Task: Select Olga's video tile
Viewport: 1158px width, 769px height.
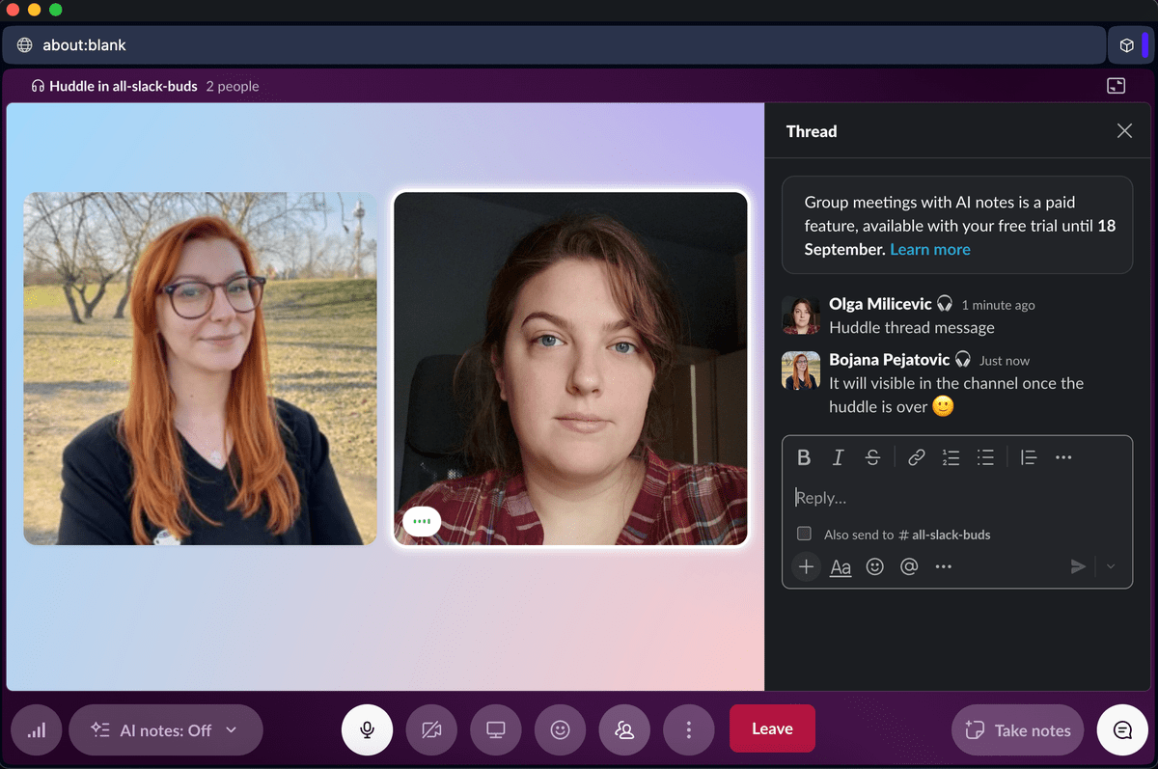Action: point(570,369)
